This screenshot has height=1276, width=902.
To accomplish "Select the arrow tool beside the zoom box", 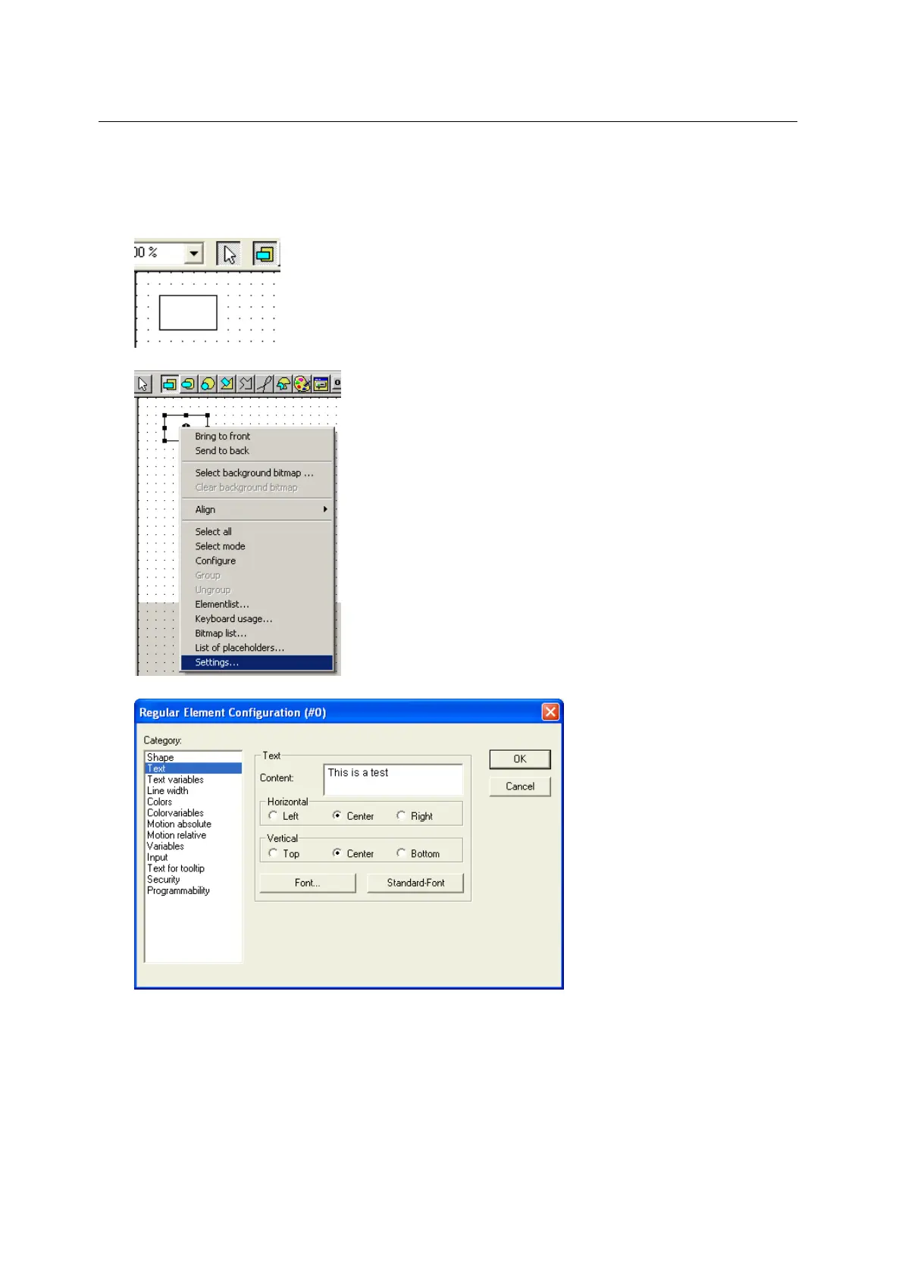I will click(228, 254).
